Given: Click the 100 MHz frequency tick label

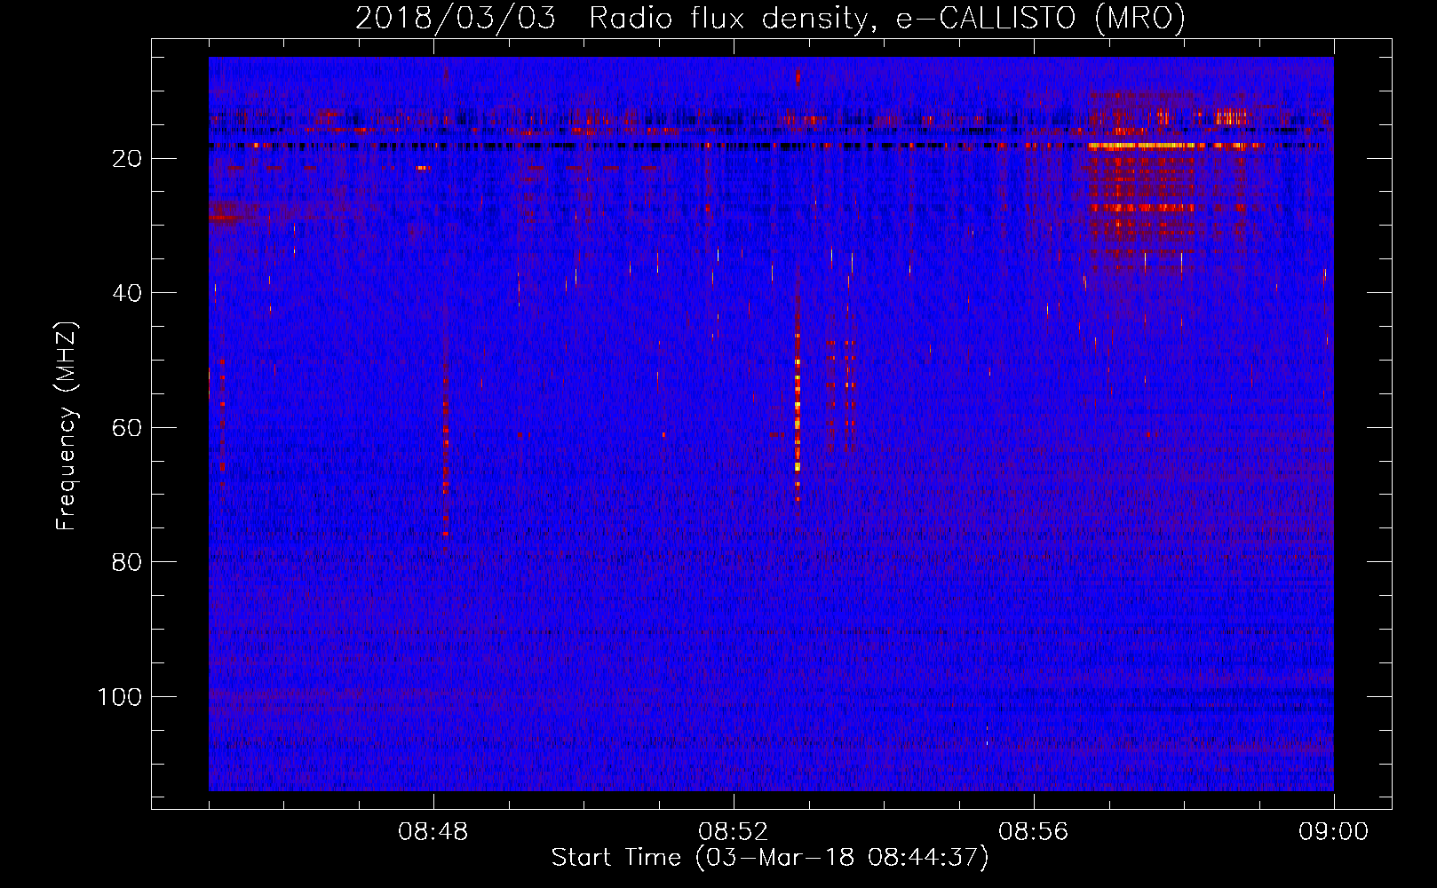Looking at the screenshot, I should tap(120, 697).
